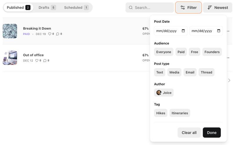The width and height of the screenshot is (235, 145).
Task: Open more options for Out of office
Action: click(x=228, y=58)
